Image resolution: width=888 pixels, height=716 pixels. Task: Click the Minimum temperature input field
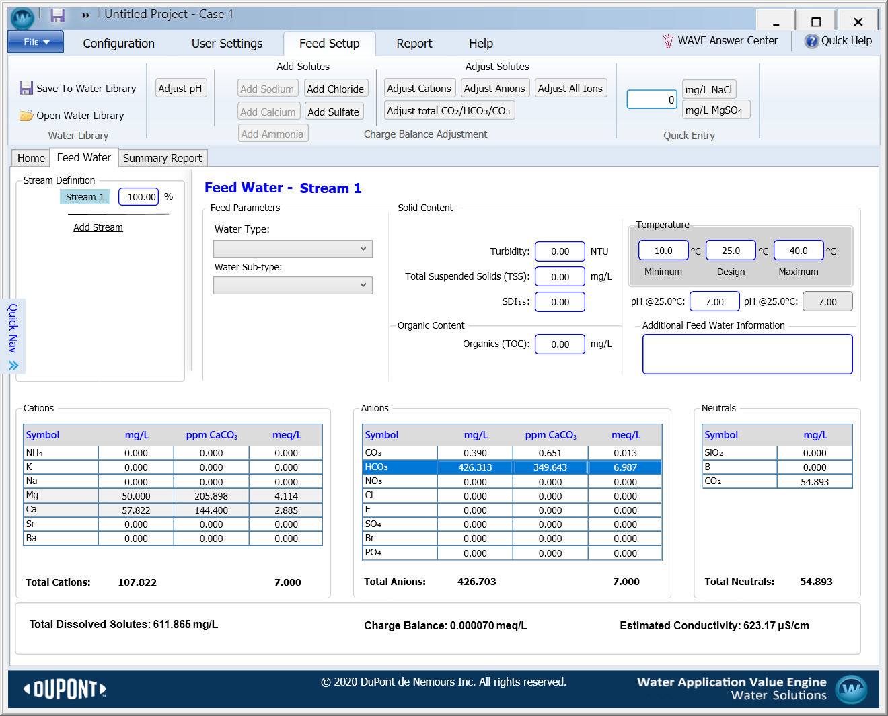[663, 250]
